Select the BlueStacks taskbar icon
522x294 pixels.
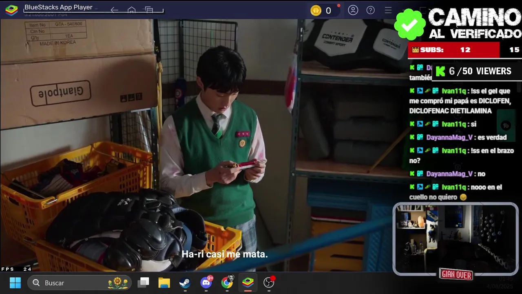tap(248, 283)
